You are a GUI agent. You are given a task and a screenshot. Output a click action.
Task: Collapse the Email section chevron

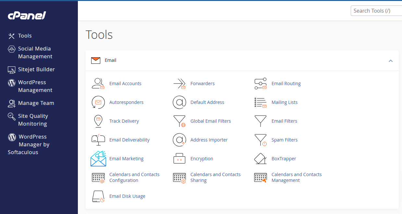click(x=391, y=61)
